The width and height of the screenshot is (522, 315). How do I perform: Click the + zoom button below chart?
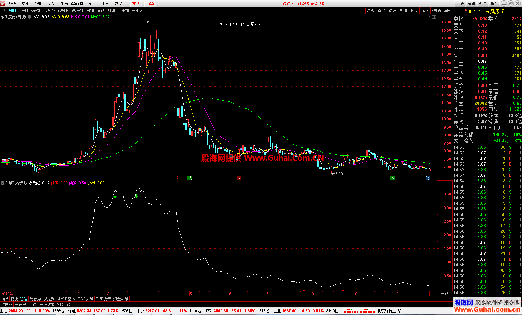[441, 299]
